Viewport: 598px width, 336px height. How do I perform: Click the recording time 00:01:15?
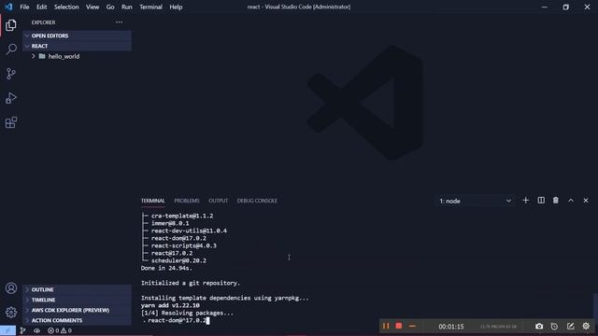point(450,327)
